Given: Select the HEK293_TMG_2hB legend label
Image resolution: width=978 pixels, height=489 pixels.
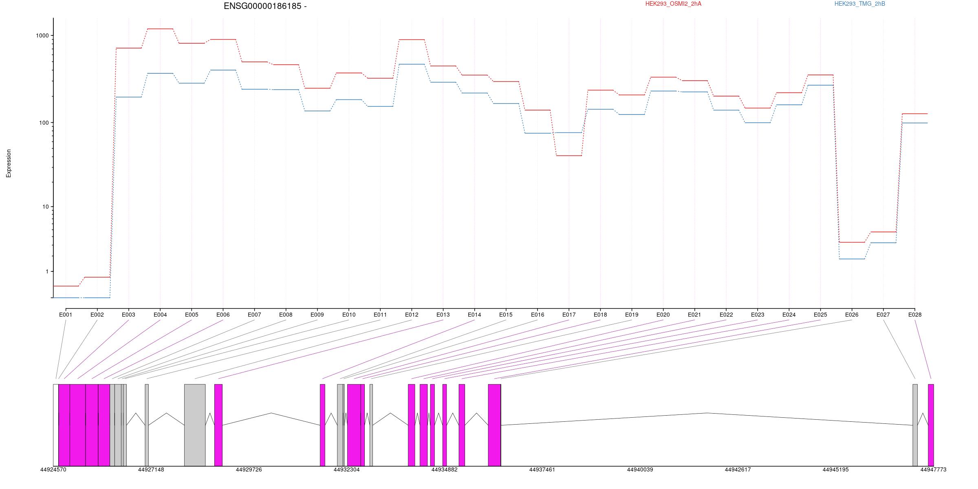Looking at the screenshot, I should [860, 4].
